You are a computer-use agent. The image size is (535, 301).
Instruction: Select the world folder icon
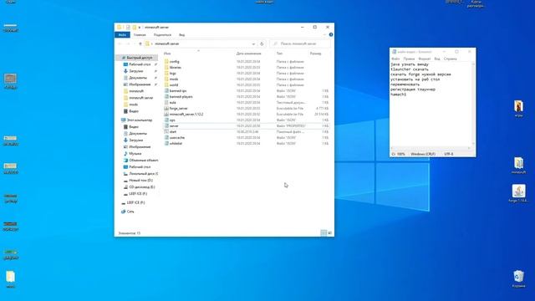166,84
